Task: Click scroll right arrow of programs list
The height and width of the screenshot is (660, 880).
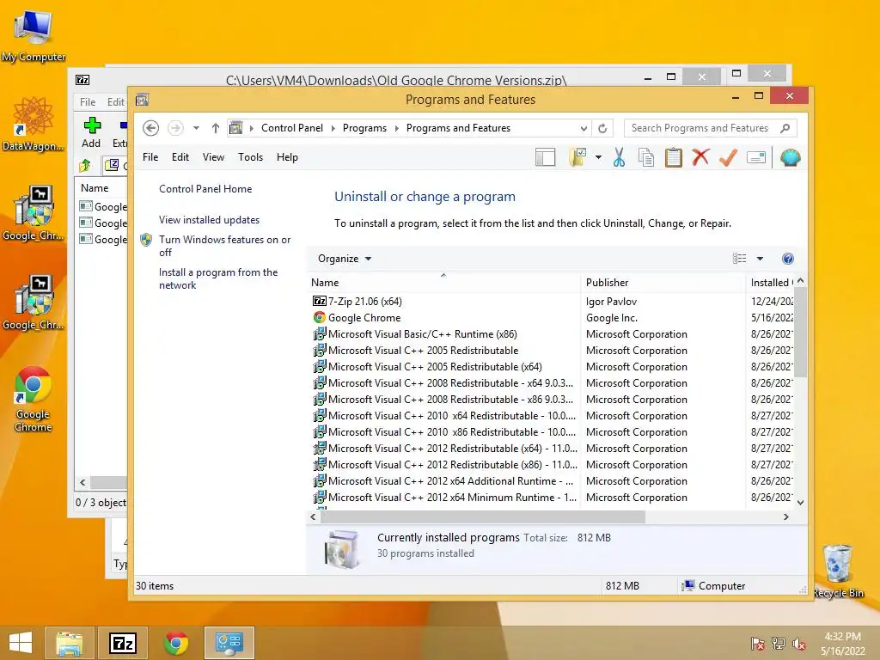Action: coord(786,516)
